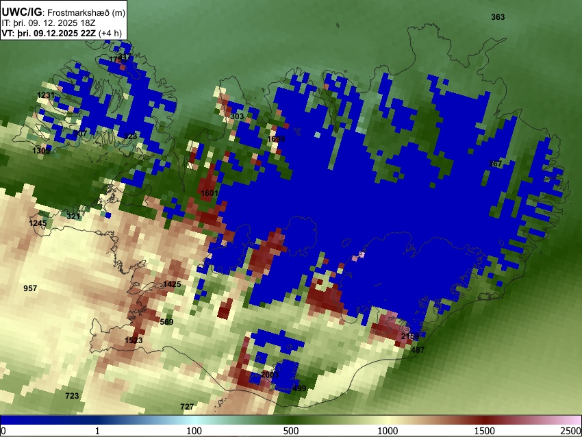Select the 'IT: þri. 09. 12. 2025 18Z' line

[x=49, y=23]
